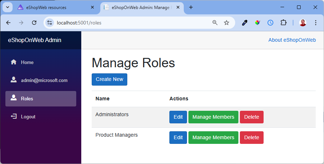Open the tab search dropdown arrow
The height and width of the screenshot is (164, 324).
8,8
